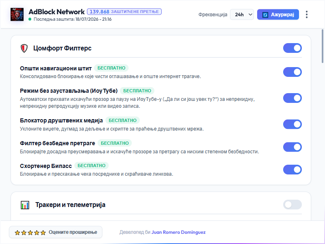
Task: Click Последња заштита: 18/07/2026 - 21:16 text
Action: click(x=73, y=19)
